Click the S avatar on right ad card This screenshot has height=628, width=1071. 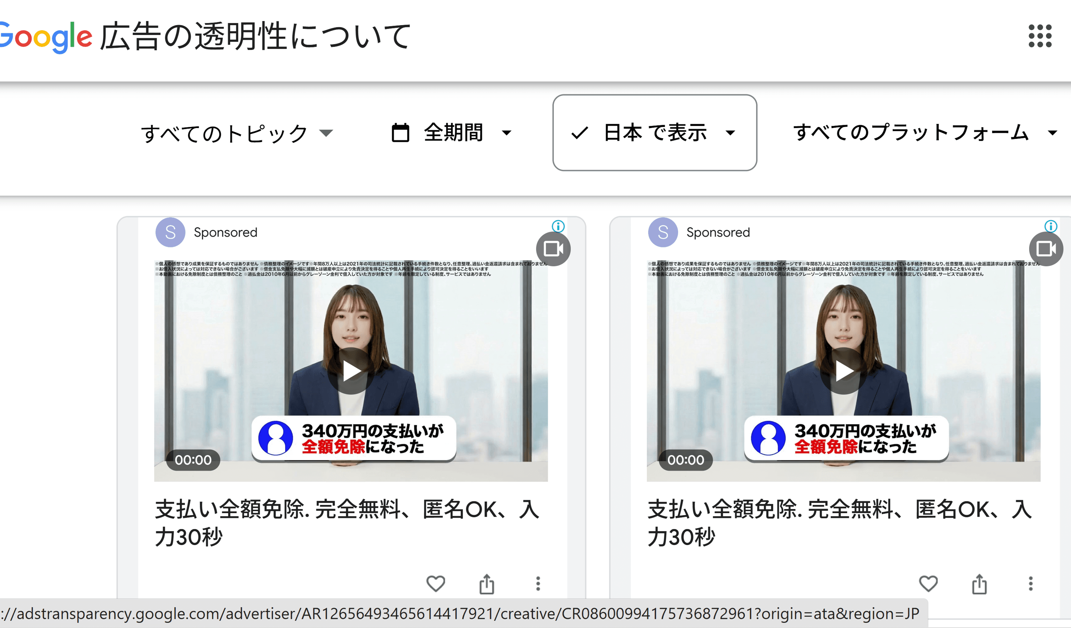pyautogui.click(x=663, y=232)
